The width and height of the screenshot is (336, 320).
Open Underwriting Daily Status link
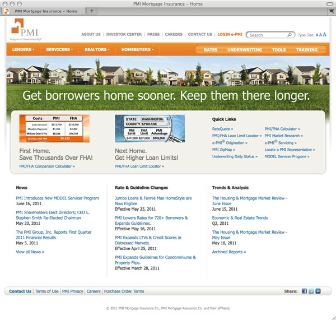pos(235,156)
